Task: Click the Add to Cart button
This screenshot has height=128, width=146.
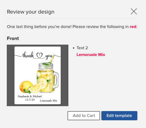Action: coord(84,116)
